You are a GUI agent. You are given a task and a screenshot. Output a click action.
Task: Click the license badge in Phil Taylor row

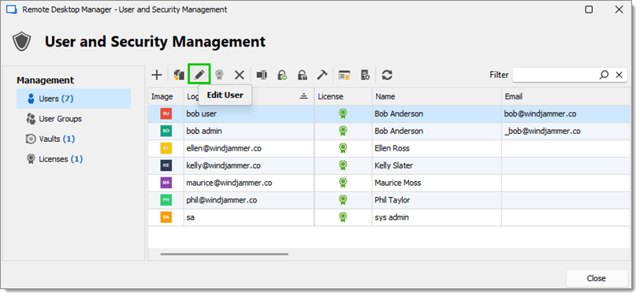[343, 200]
